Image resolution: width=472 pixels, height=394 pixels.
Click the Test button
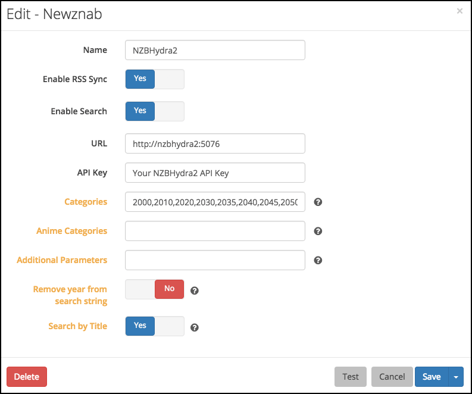click(x=351, y=377)
